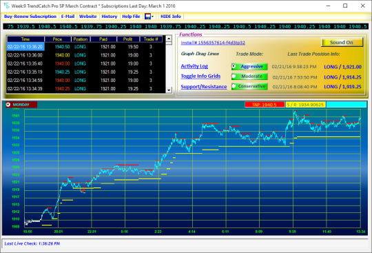Click the Toggle Info Grids link

pyautogui.click(x=200, y=77)
